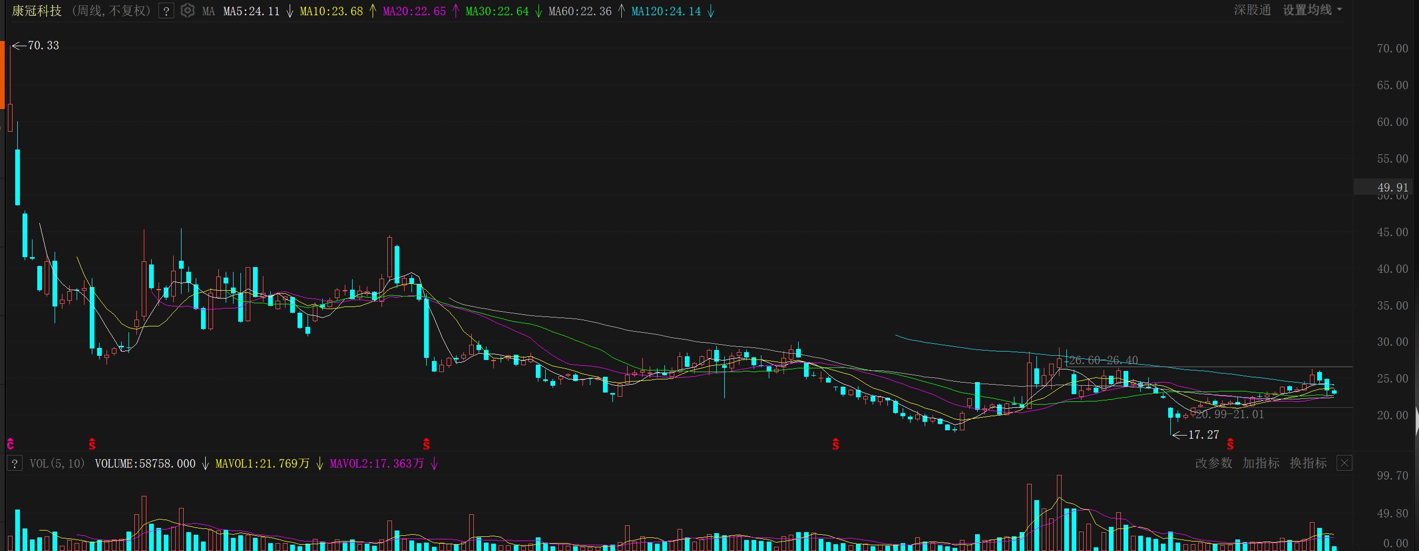Click the gray MA indicator label
The width and height of the screenshot is (1419, 551).
coord(208,11)
